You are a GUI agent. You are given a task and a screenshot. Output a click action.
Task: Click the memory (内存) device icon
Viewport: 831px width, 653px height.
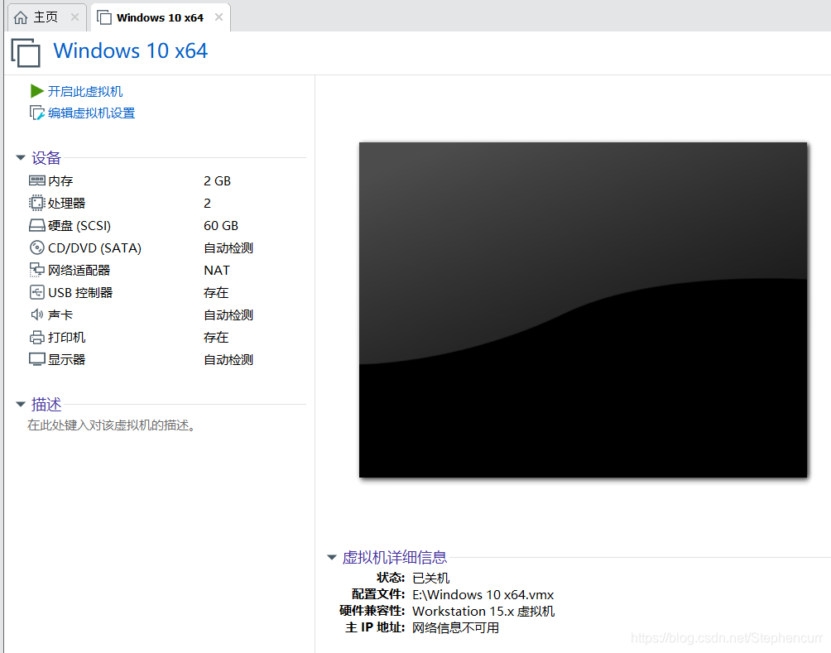click(x=36, y=180)
